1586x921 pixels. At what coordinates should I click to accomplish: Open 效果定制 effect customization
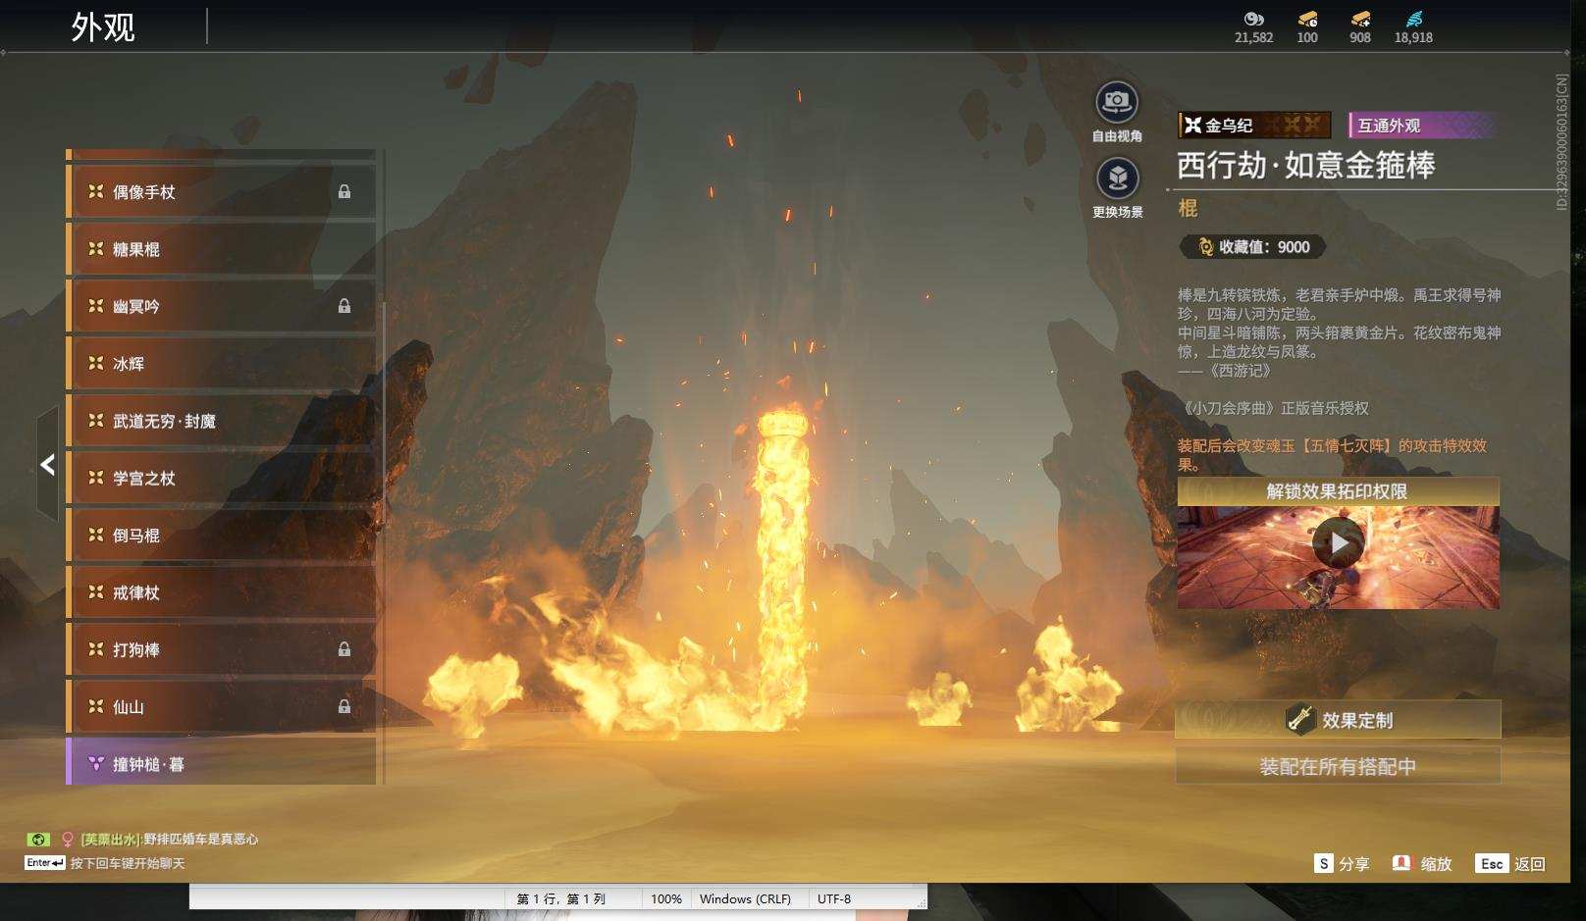point(1338,719)
